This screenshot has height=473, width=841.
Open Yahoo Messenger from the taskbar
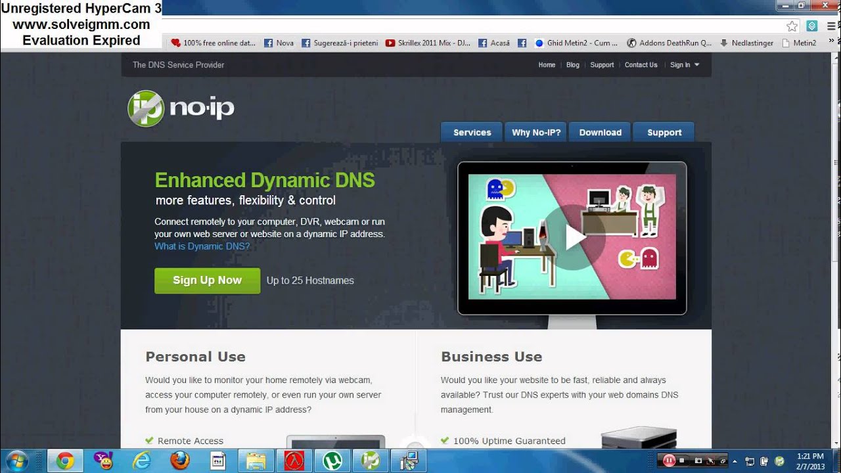click(x=103, y=461)
